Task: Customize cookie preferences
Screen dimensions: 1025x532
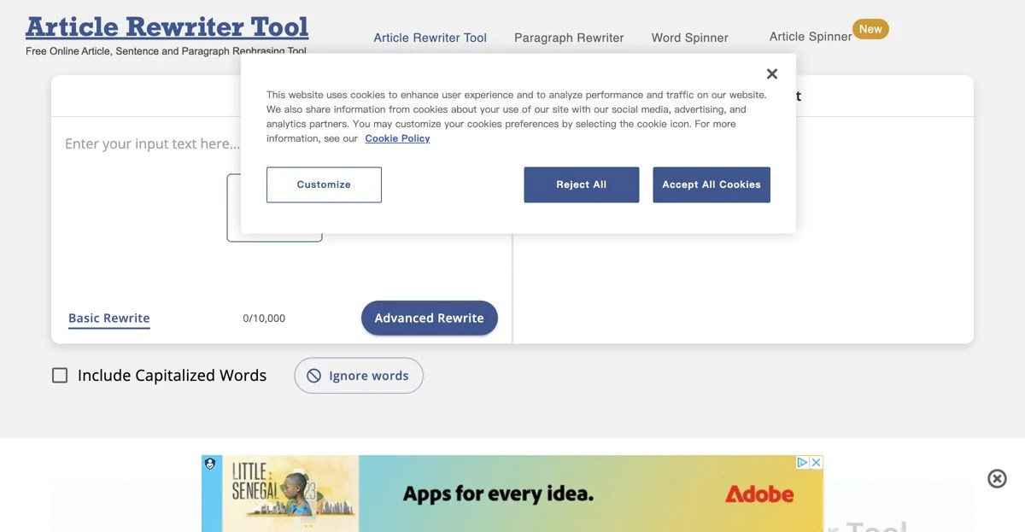Action: (x=324, y=184)
